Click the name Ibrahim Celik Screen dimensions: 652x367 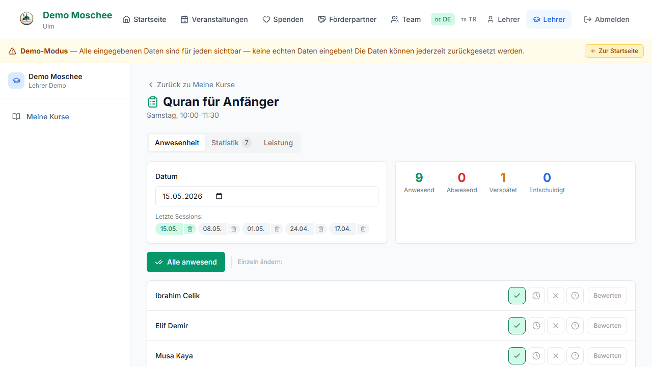point(178,296)
